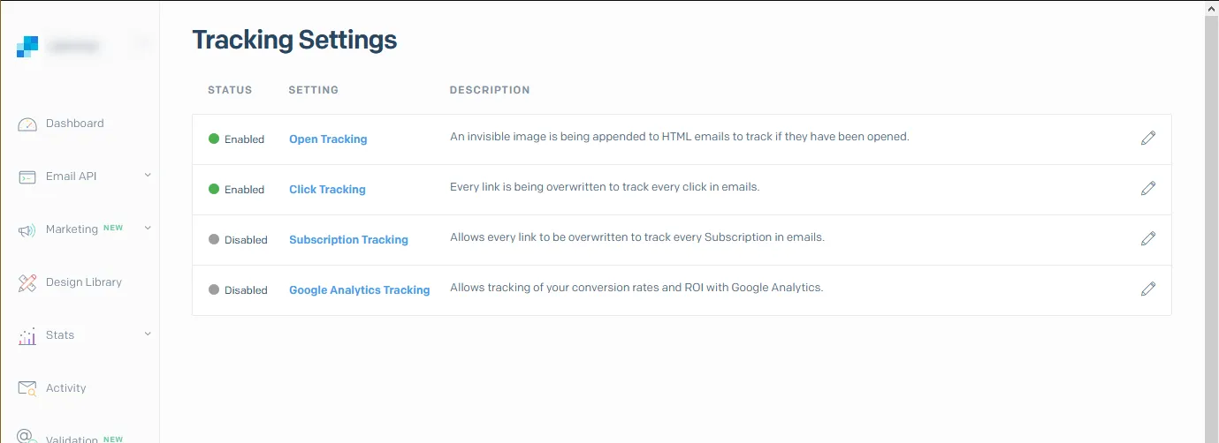
Task: Expand the Marketing submenu chevron
Action: pos(148,229)
